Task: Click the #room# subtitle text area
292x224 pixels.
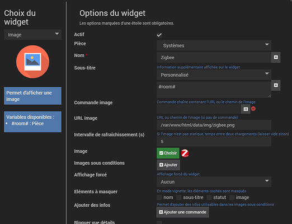Action: click(214, 90)
